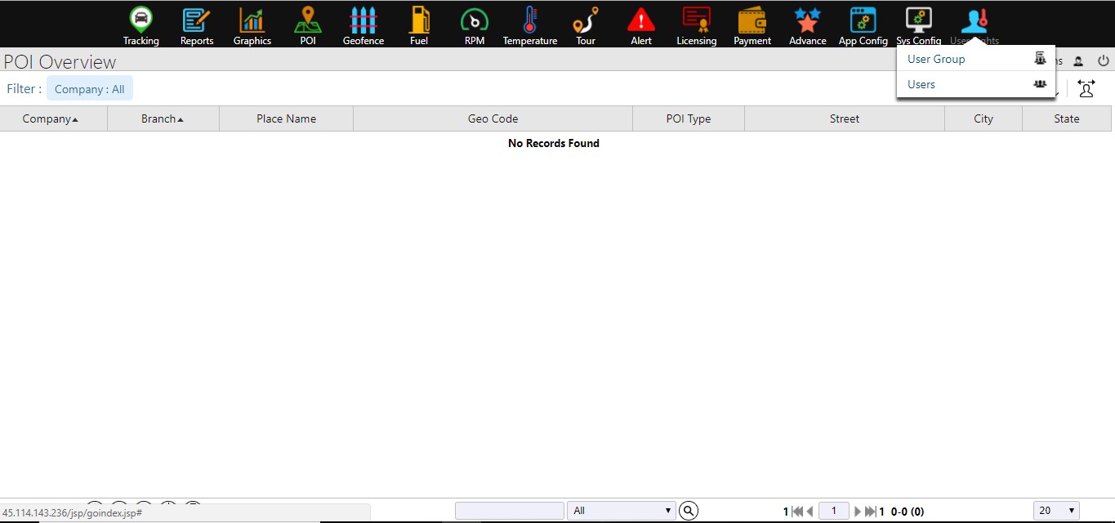Click the Company : All filter chip
This screenshot has width=1115, height=523.
coord(90,89)
